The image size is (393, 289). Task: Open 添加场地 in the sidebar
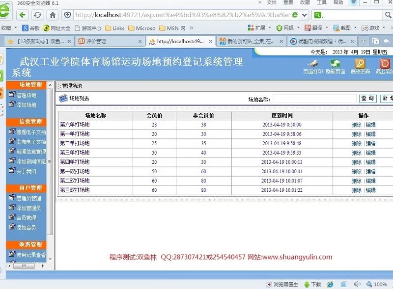click(26, 105)
